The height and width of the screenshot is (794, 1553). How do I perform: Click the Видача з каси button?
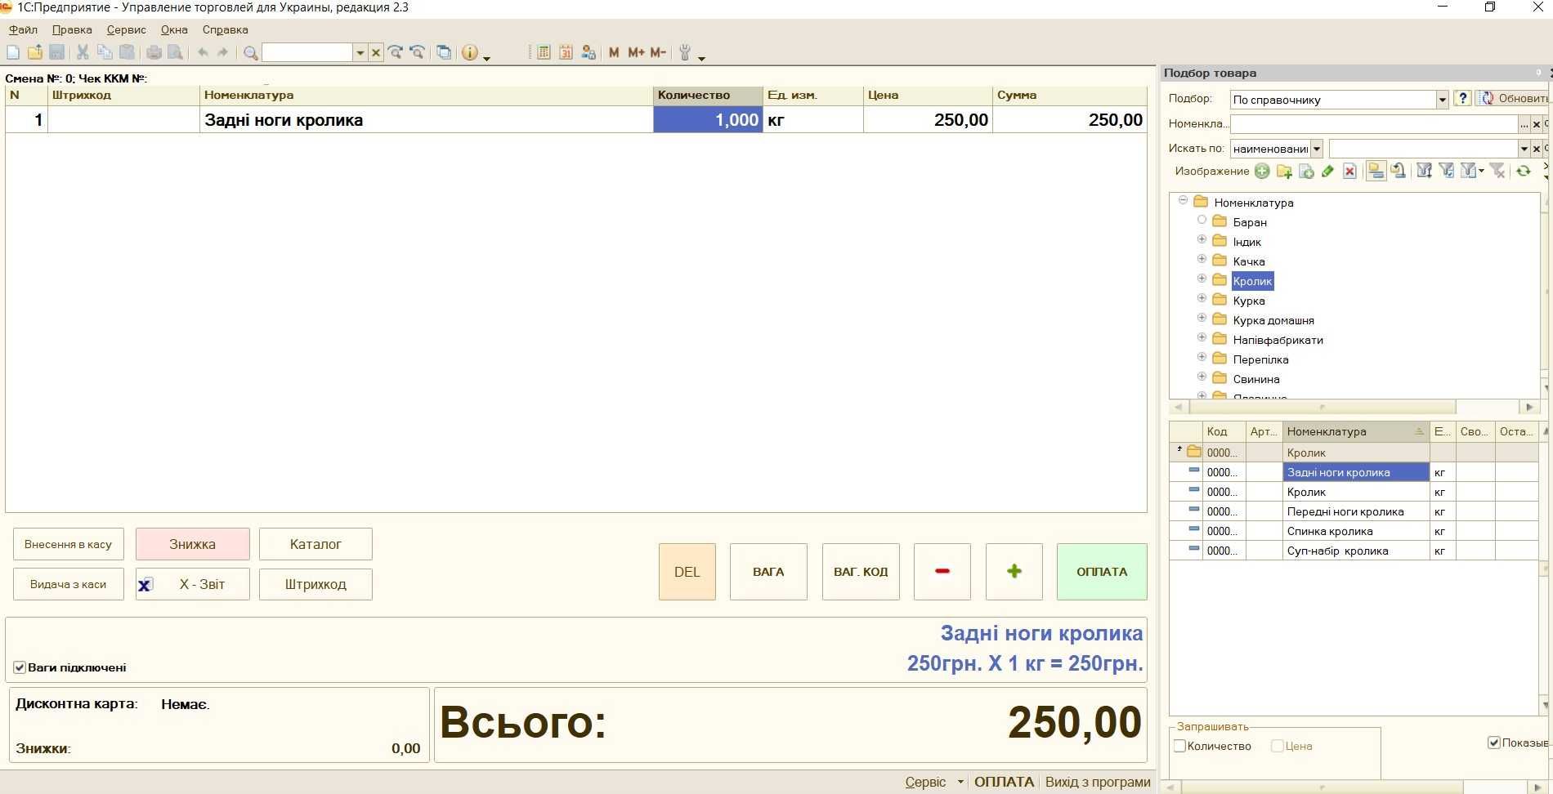click(68, 584)
